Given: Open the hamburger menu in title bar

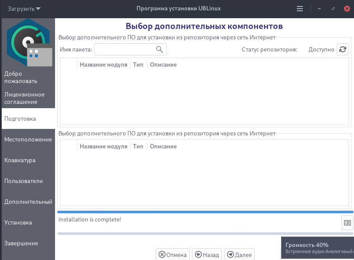Looking at the screenshot, I should 300,9.
